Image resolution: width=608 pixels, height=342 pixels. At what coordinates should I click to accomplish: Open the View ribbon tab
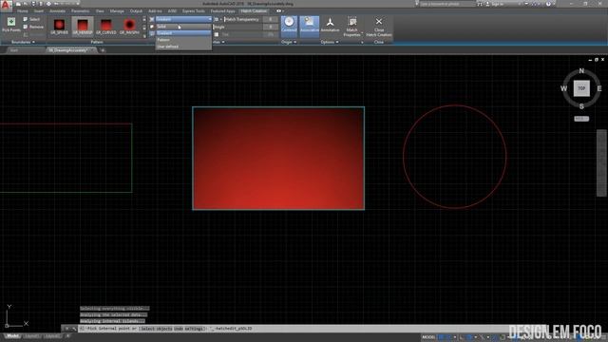pyautogui.click(x=100, y=11)
